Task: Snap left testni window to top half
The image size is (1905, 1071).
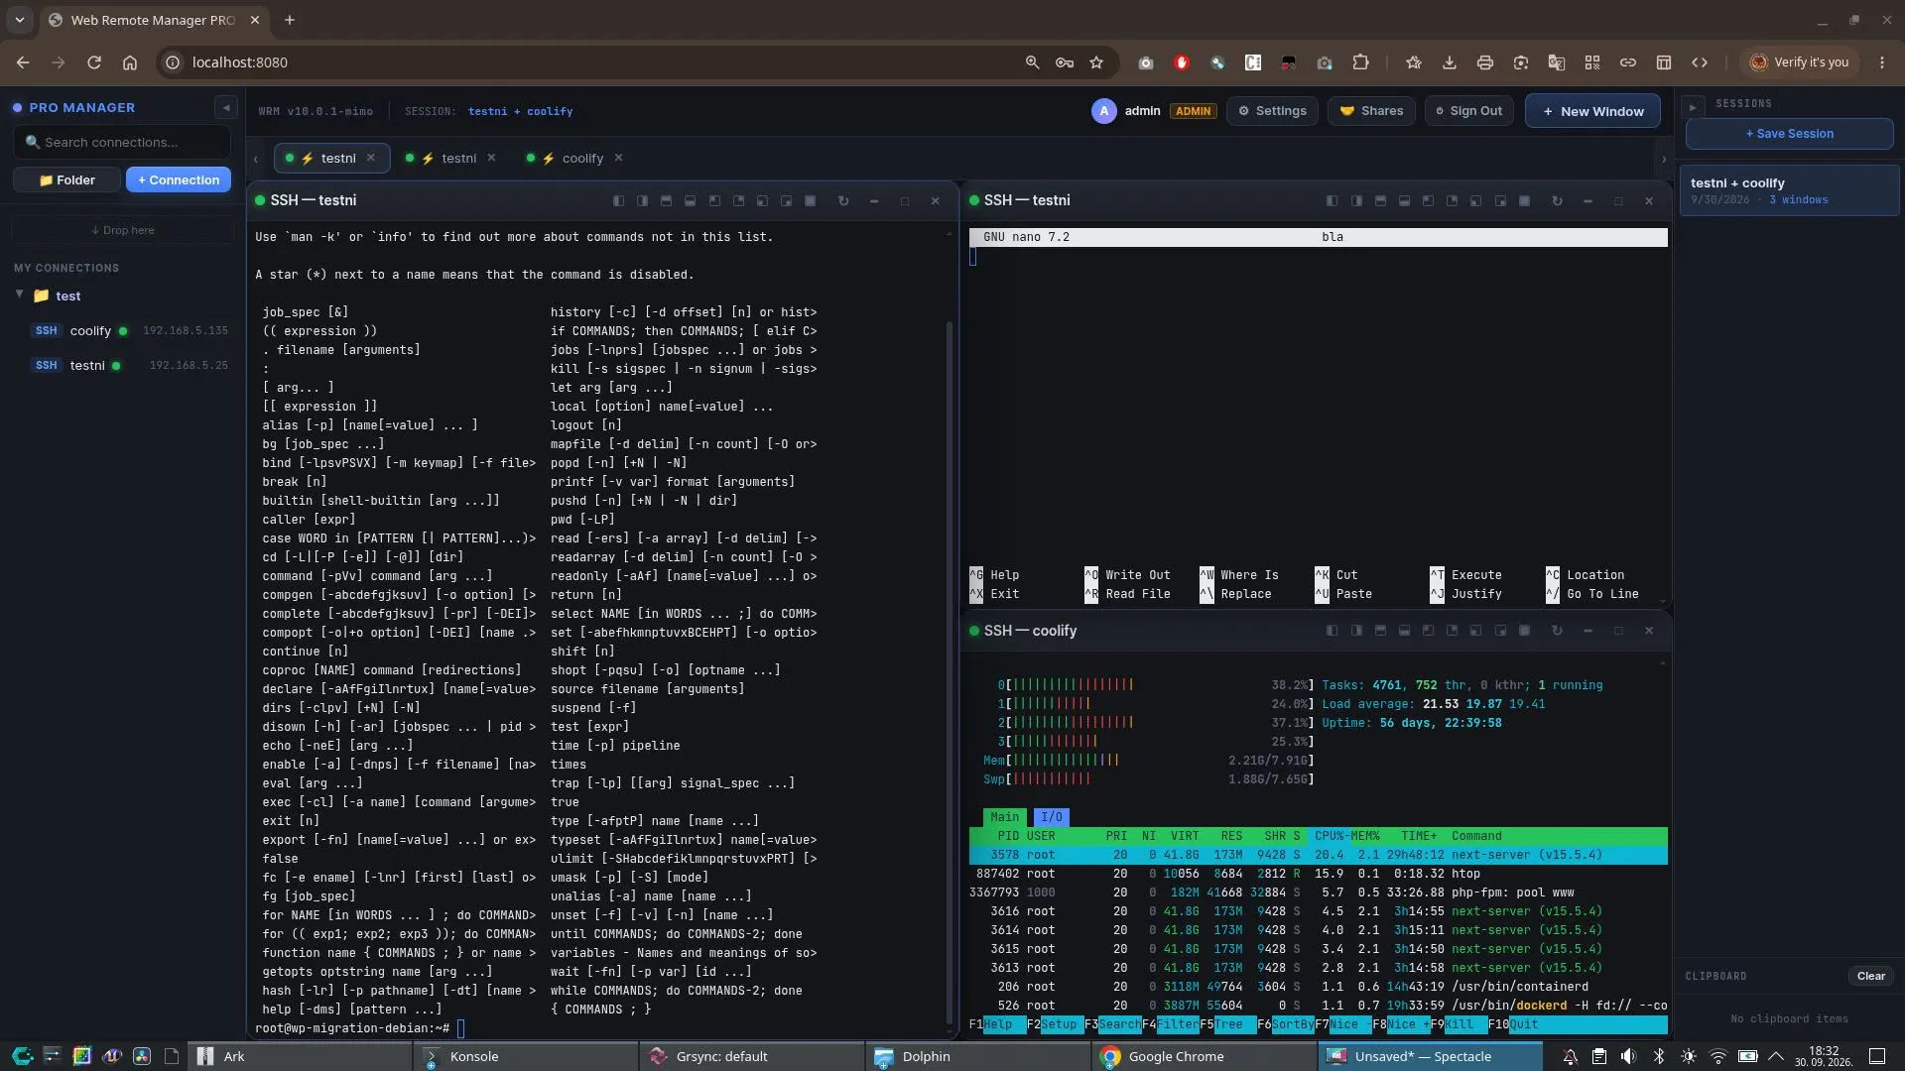Action: click(666, 200)
